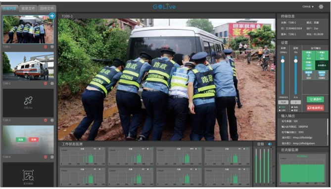Click the 终端信息 panel heading

287,16
